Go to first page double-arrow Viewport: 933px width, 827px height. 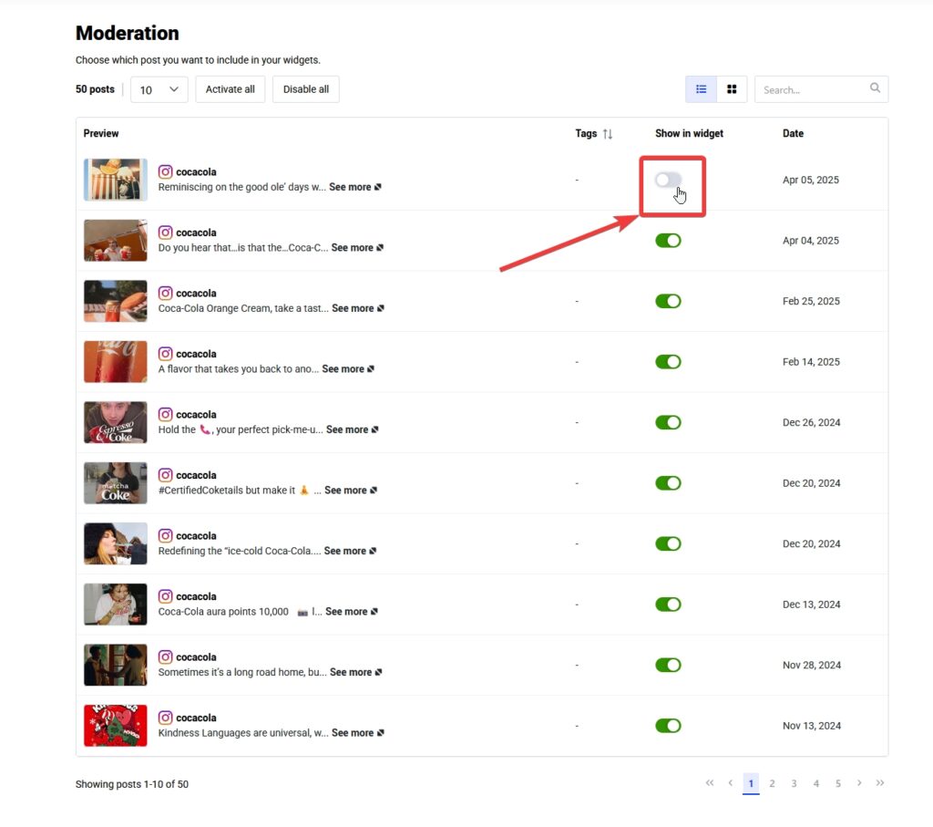(709, 783)
